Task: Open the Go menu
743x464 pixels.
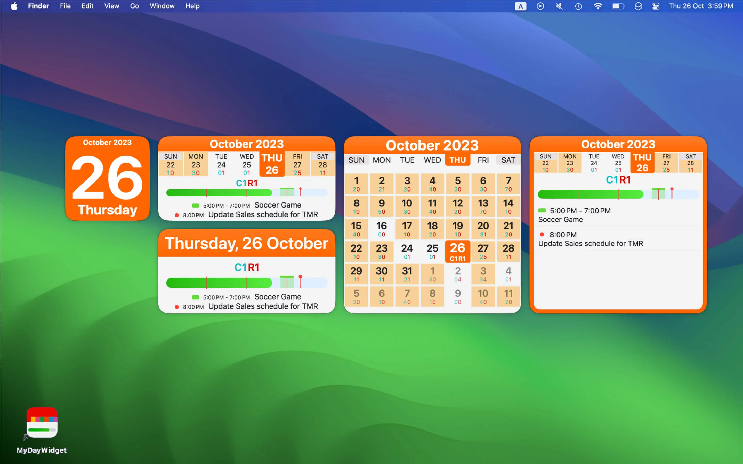Action: (x=134, y=6)
